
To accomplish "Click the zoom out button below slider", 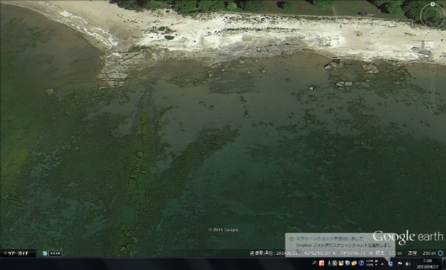I will coord(433,108).
